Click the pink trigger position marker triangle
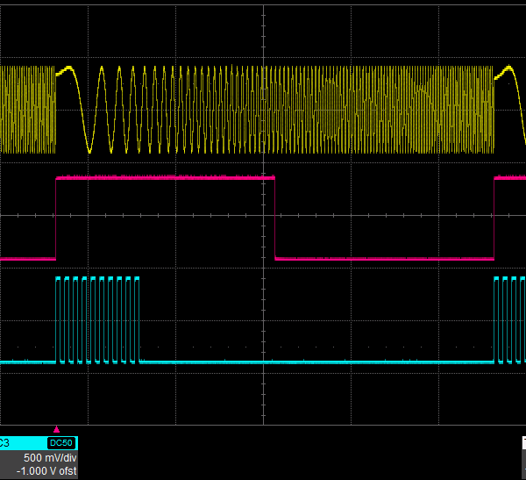The height and width of the screenshot is (480, 526). 57,429
